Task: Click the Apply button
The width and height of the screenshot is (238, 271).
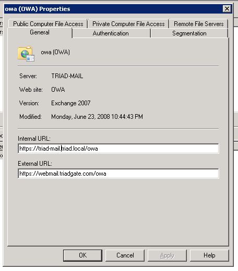Action: tap(167, 255)
